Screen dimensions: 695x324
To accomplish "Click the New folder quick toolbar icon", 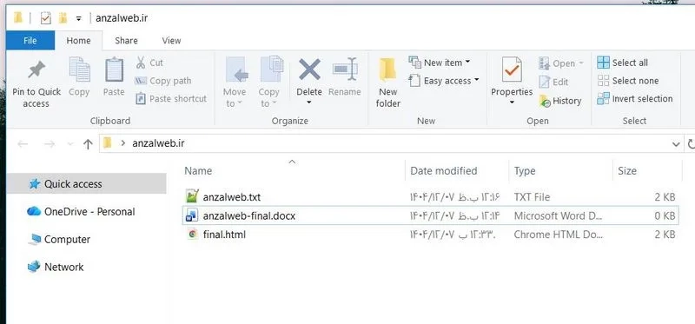I will click(x=63, y=18).
